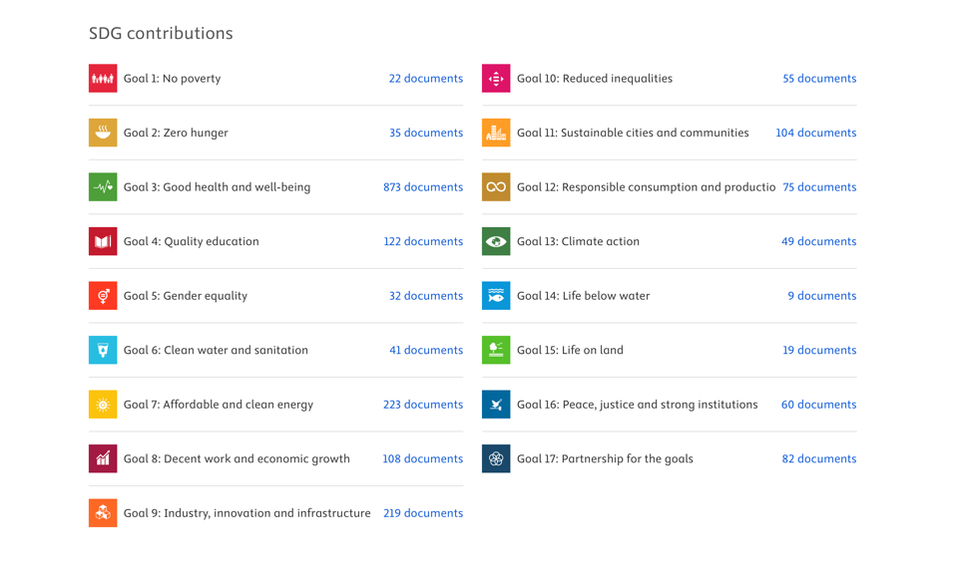This screenshot has height=570, width=956.
Task: Select the Gender equality icon
Action: pyautogui.click(x=103, y=295)
